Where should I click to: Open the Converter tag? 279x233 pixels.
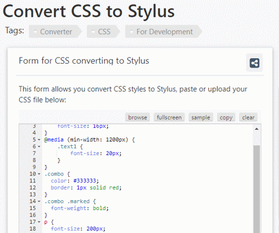tap(55, 32)
